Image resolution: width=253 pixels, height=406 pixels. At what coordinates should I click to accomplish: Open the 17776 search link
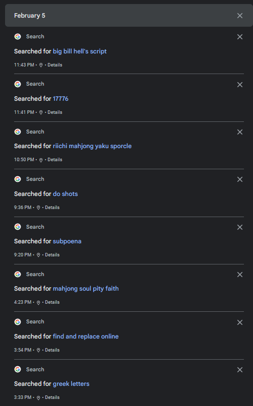(60, 99)
